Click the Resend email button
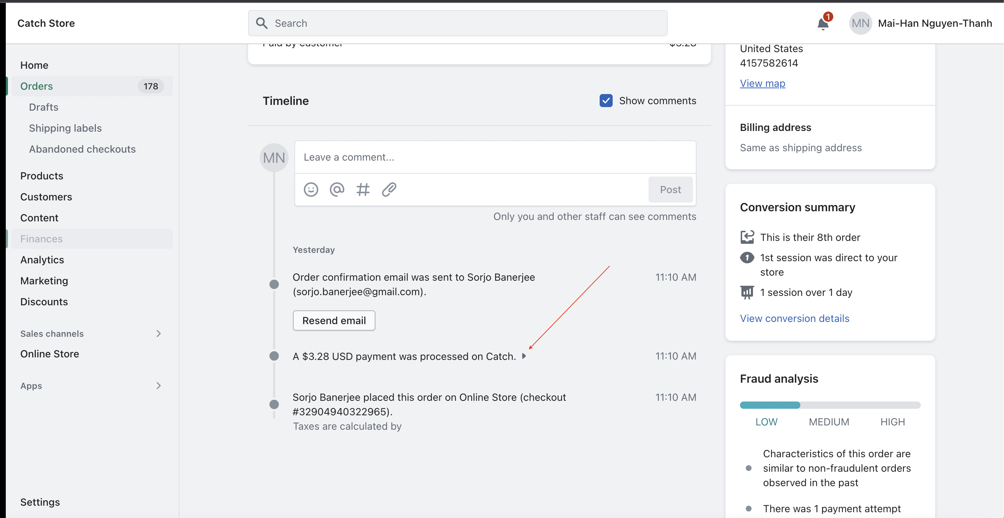 (333, 320)
